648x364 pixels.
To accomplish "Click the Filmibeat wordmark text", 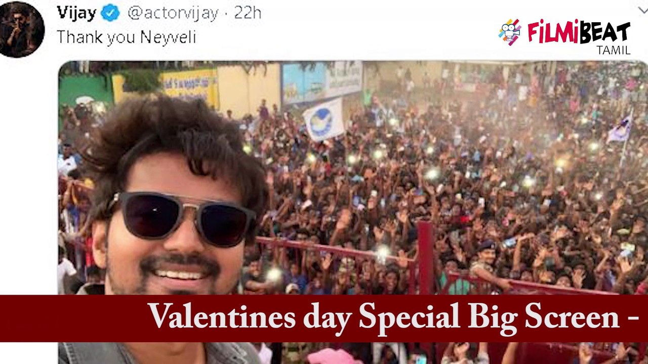I will tap(579, 32).
